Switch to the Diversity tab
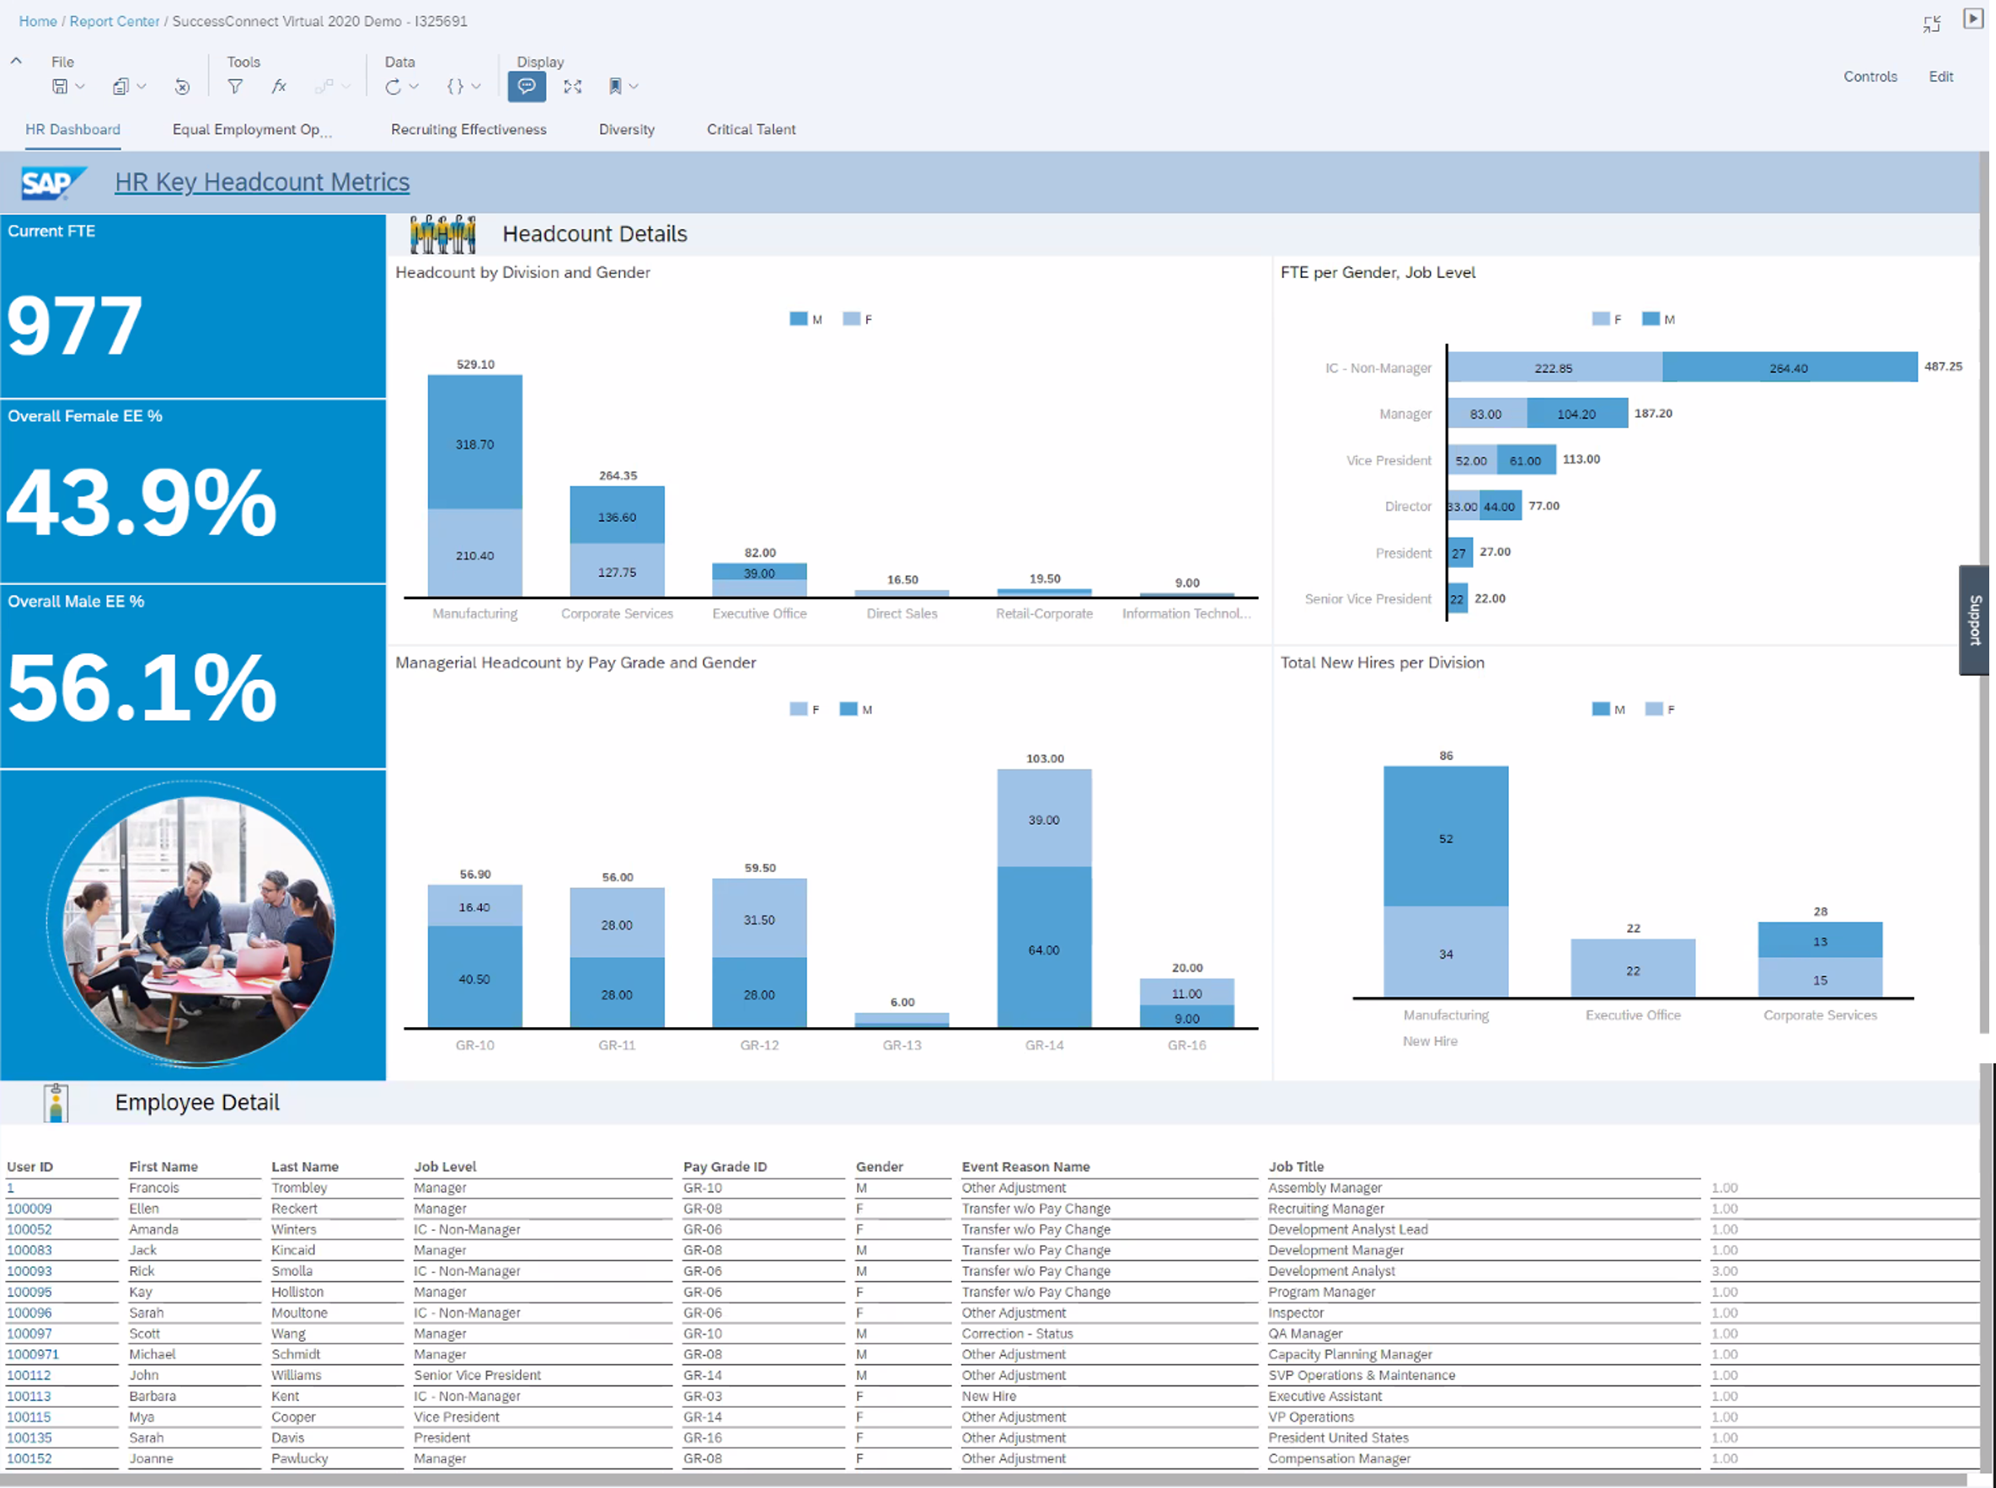This screenshot has width=1996, height=1488. [626, 129]
